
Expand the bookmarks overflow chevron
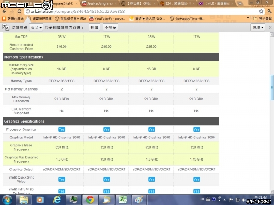[248, 18]
